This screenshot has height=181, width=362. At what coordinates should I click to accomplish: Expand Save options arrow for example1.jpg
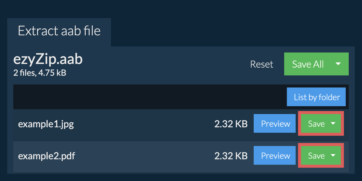333,123
